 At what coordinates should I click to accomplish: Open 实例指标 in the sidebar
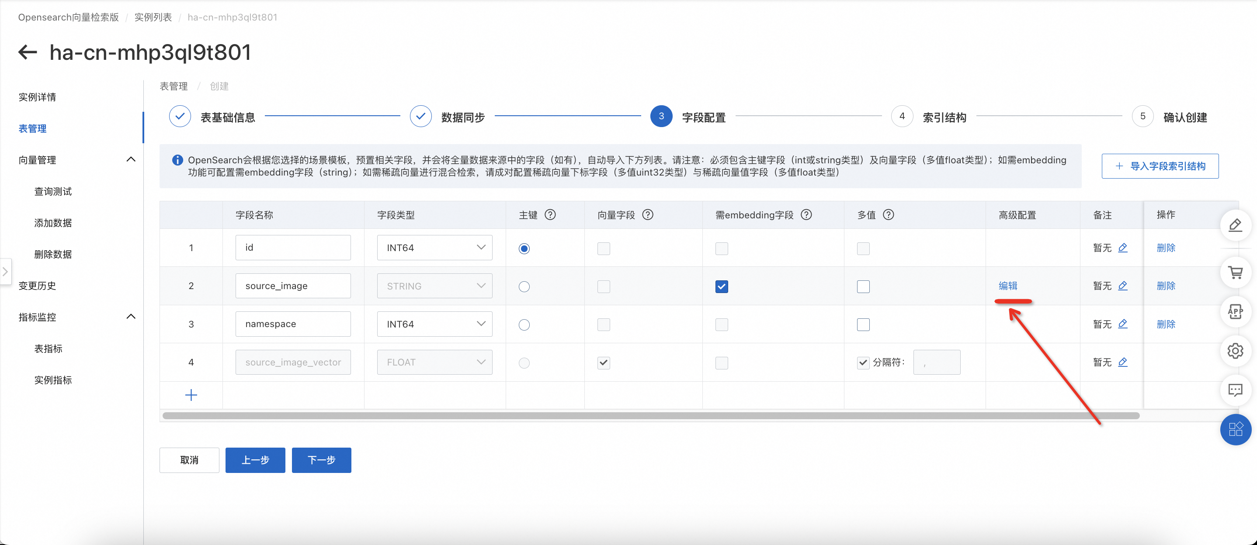[x=53, y=380]
